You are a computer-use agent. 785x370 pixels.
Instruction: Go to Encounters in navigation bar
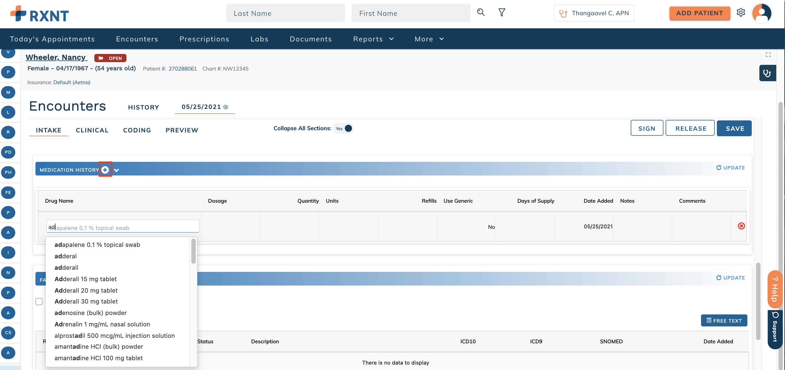coord(137,39)
